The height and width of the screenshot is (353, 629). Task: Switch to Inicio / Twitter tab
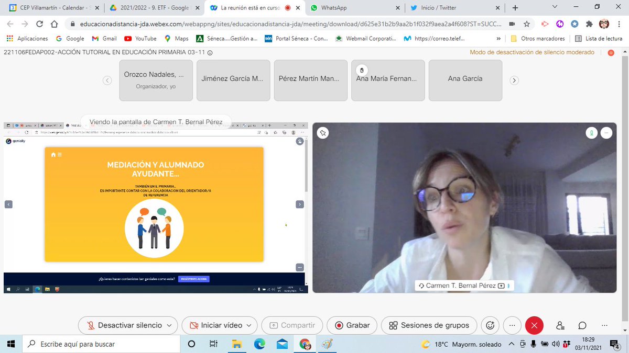[x=455, y=8]
